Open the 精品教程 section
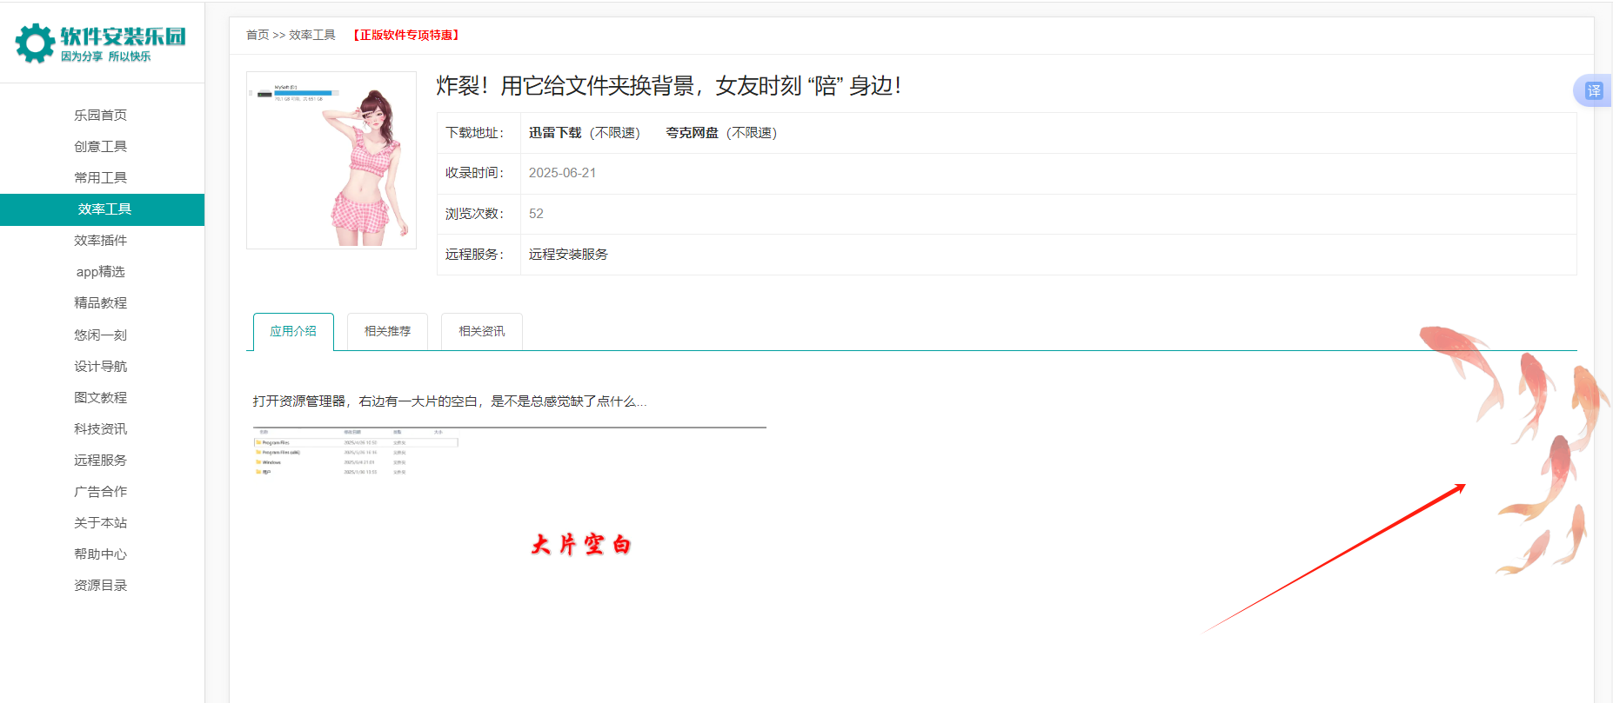The image size is (1613, 703). tap(100, 303)
